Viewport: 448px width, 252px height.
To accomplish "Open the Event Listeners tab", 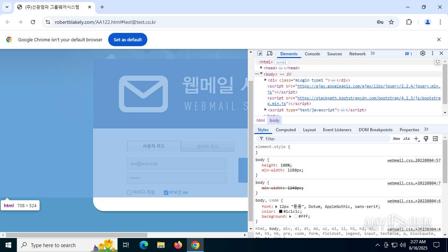I will click(x=337, y=130).
